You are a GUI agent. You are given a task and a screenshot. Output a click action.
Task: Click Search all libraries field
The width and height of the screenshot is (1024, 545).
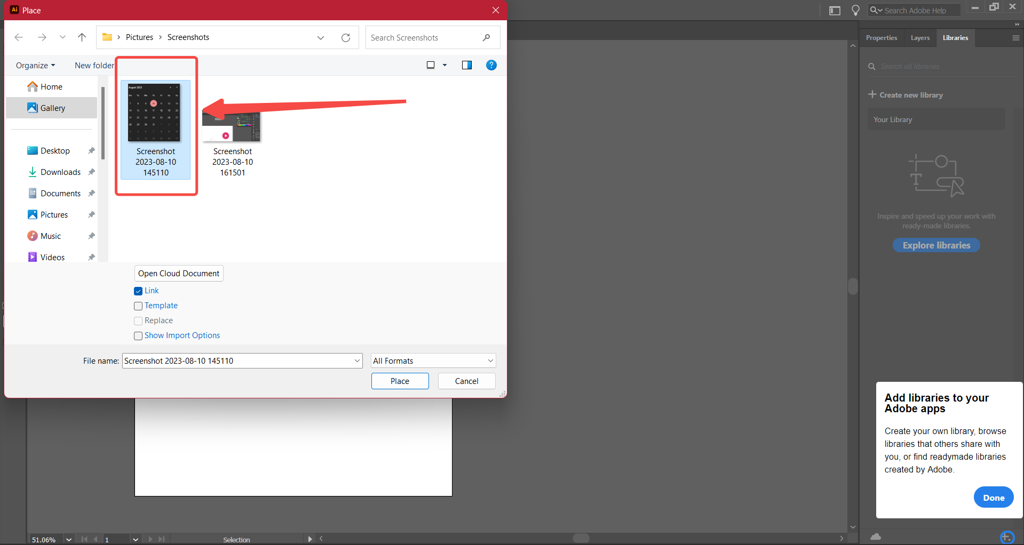click(x=942, y=67)
